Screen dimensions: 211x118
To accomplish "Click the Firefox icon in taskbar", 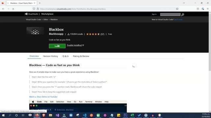I will [37, 115].
